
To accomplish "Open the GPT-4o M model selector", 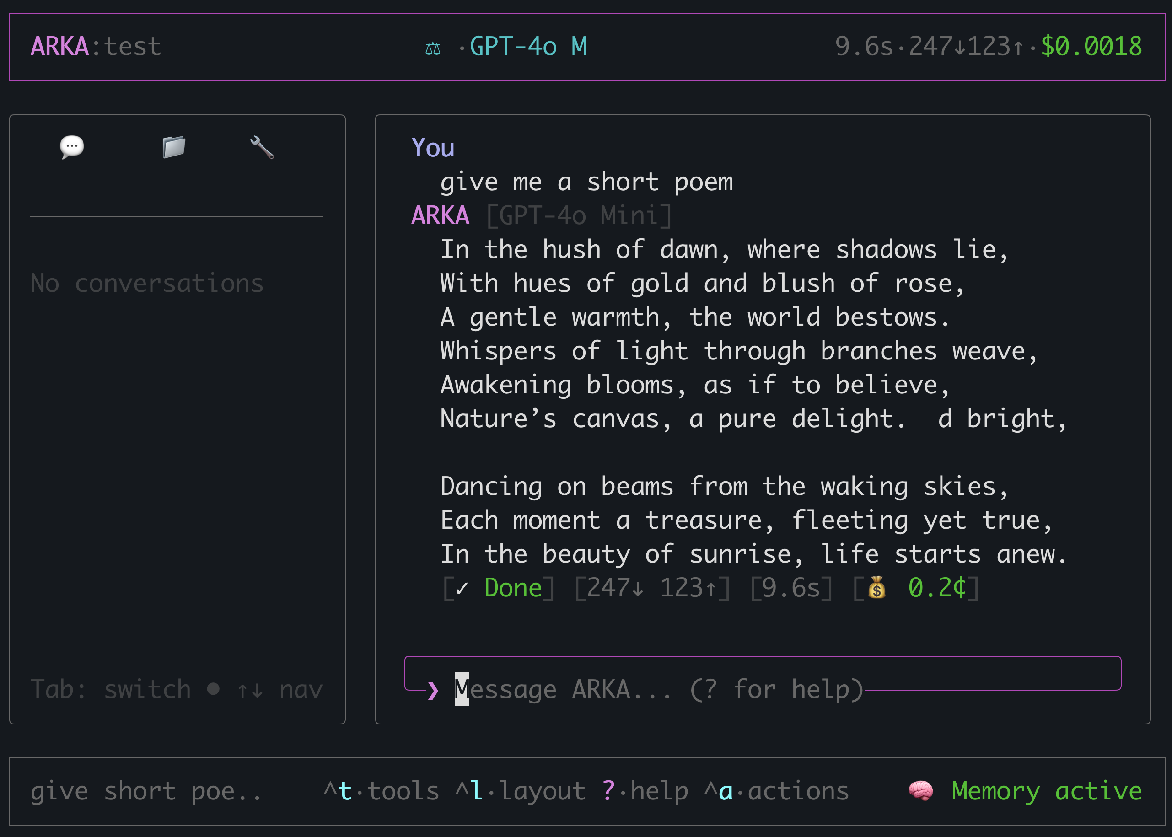I will click(x=528, y=47).
